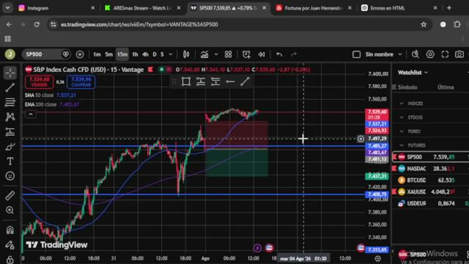Switch to the Fortuna por Juan Hernandez tab

(313, 8)
